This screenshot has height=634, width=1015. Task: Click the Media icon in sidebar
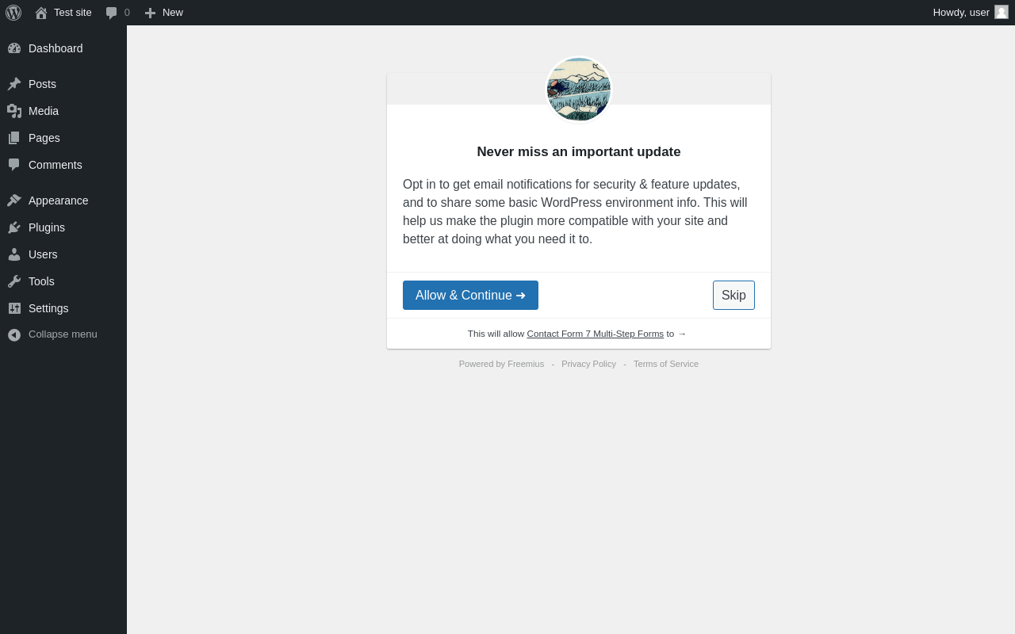[x=14, y=111]
